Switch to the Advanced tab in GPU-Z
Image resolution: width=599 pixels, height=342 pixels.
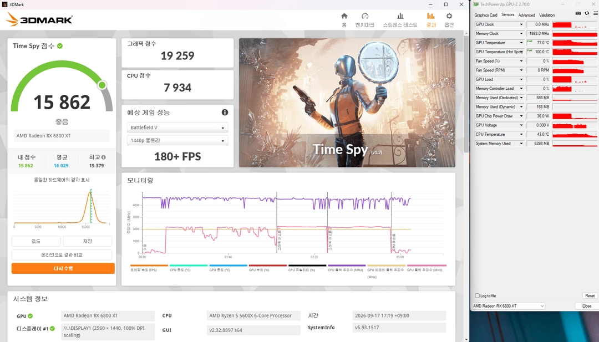[x=526, y=16]
